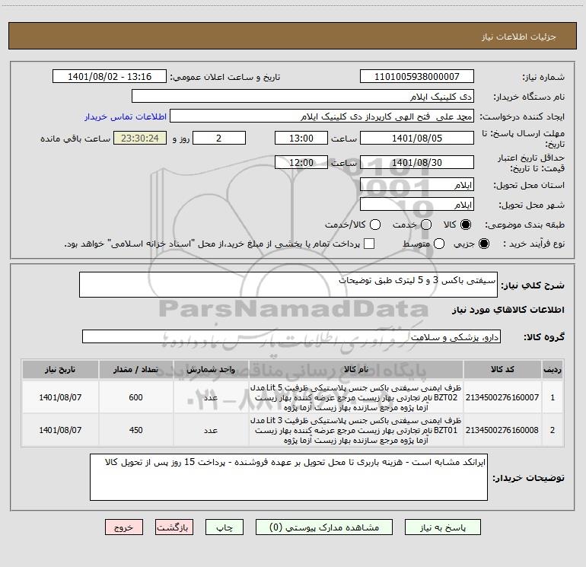The height and width of the screenshot is (567, 586).
Task: Select the کالا radio button
Action: (x=466, y=225)
